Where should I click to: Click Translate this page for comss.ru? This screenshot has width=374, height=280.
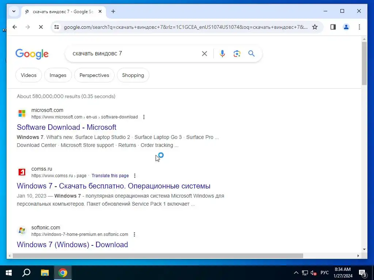click(110, 176)
